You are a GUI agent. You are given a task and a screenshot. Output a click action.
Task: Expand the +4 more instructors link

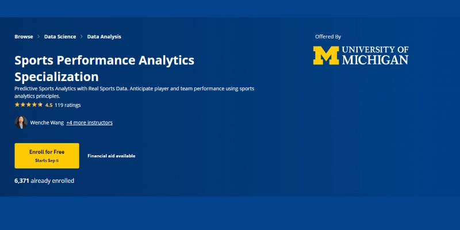point(89,122)
